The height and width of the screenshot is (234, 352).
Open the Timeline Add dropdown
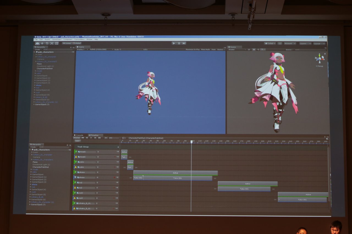click(x=78, y=141)
